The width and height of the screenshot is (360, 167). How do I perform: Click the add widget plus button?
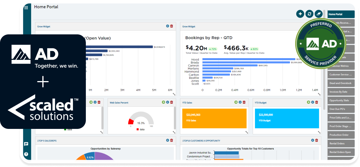click(x=300, y=14)
